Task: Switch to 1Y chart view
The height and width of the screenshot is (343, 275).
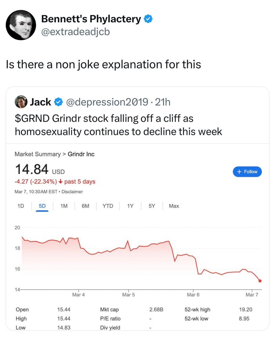Action: click(130, 206)
